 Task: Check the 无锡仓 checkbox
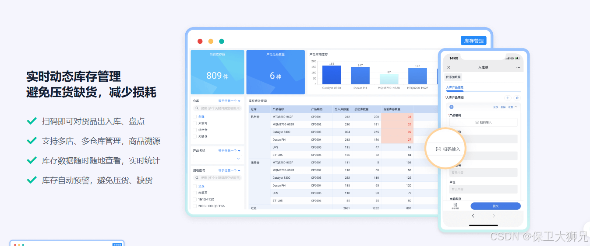[195, 136]
